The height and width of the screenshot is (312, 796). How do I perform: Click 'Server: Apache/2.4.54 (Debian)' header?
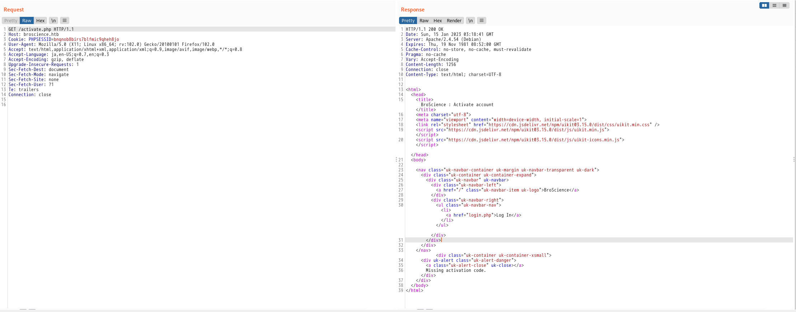(x=444, y=39)
